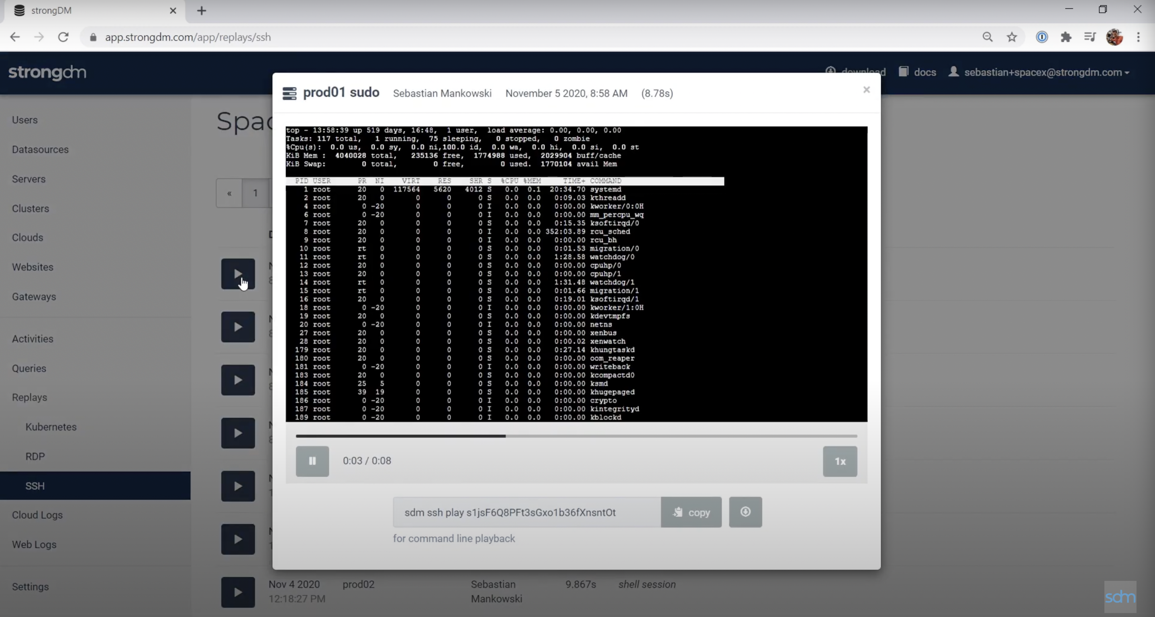Click download icon next to copy button
Viewport: 1155px width, 617px height.
click(745, 512)
